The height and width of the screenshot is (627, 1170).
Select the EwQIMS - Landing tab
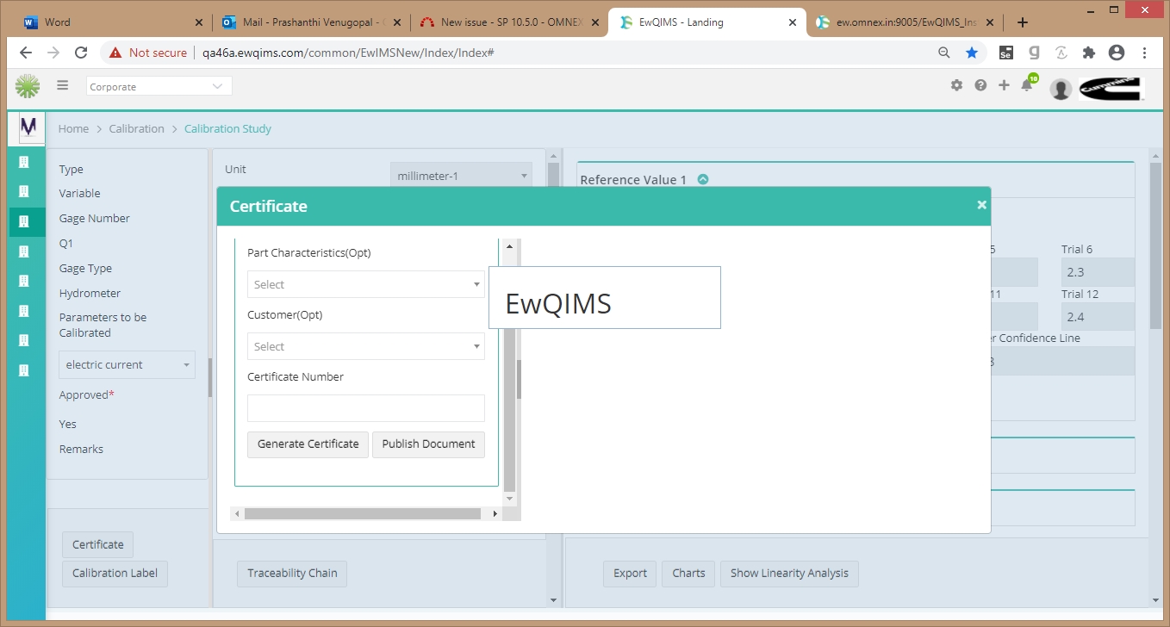click(706, 22)
